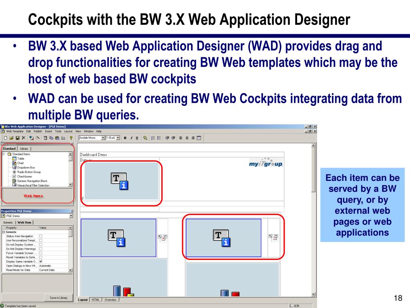Image resolution: width=410 pixels, height=308 pixels.
Task: Switch to the Library tab
Action: (24, 148)
